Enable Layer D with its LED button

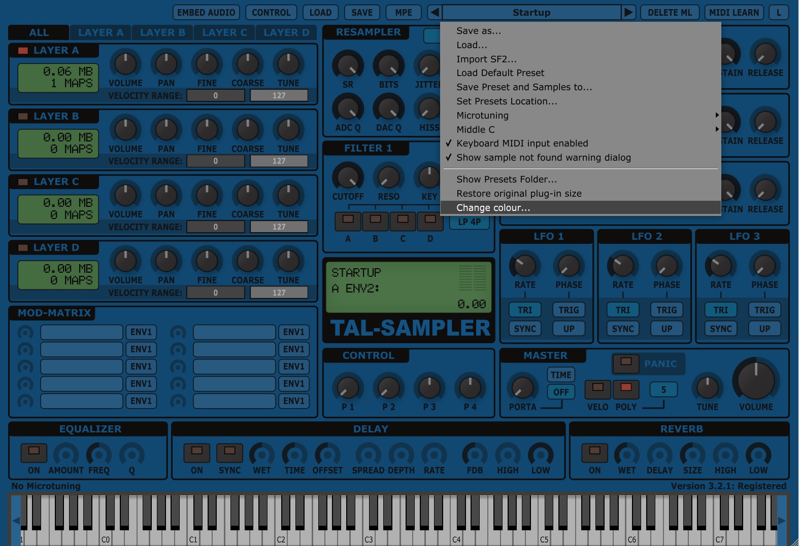tap(23, 247)
